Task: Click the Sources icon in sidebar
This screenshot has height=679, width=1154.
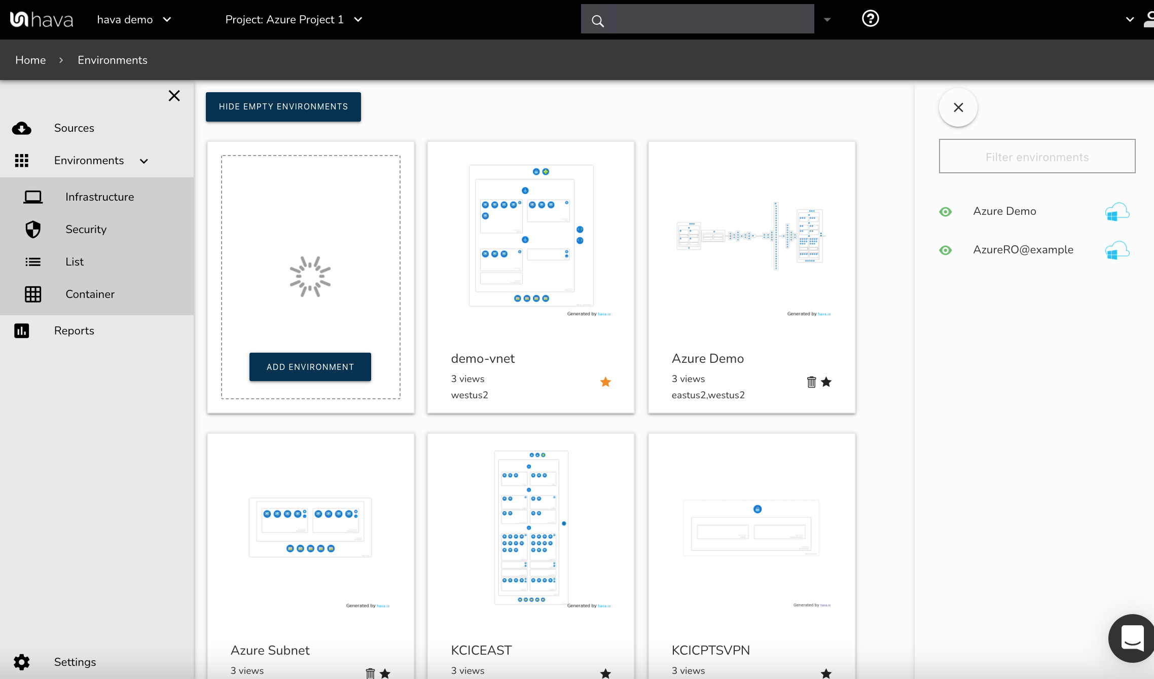Action: [x=22, y=127]
